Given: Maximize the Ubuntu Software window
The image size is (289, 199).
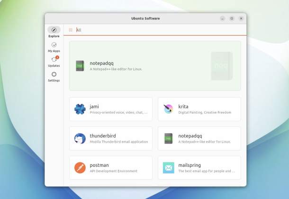Looking at the screenshot, I should point(232,18).
